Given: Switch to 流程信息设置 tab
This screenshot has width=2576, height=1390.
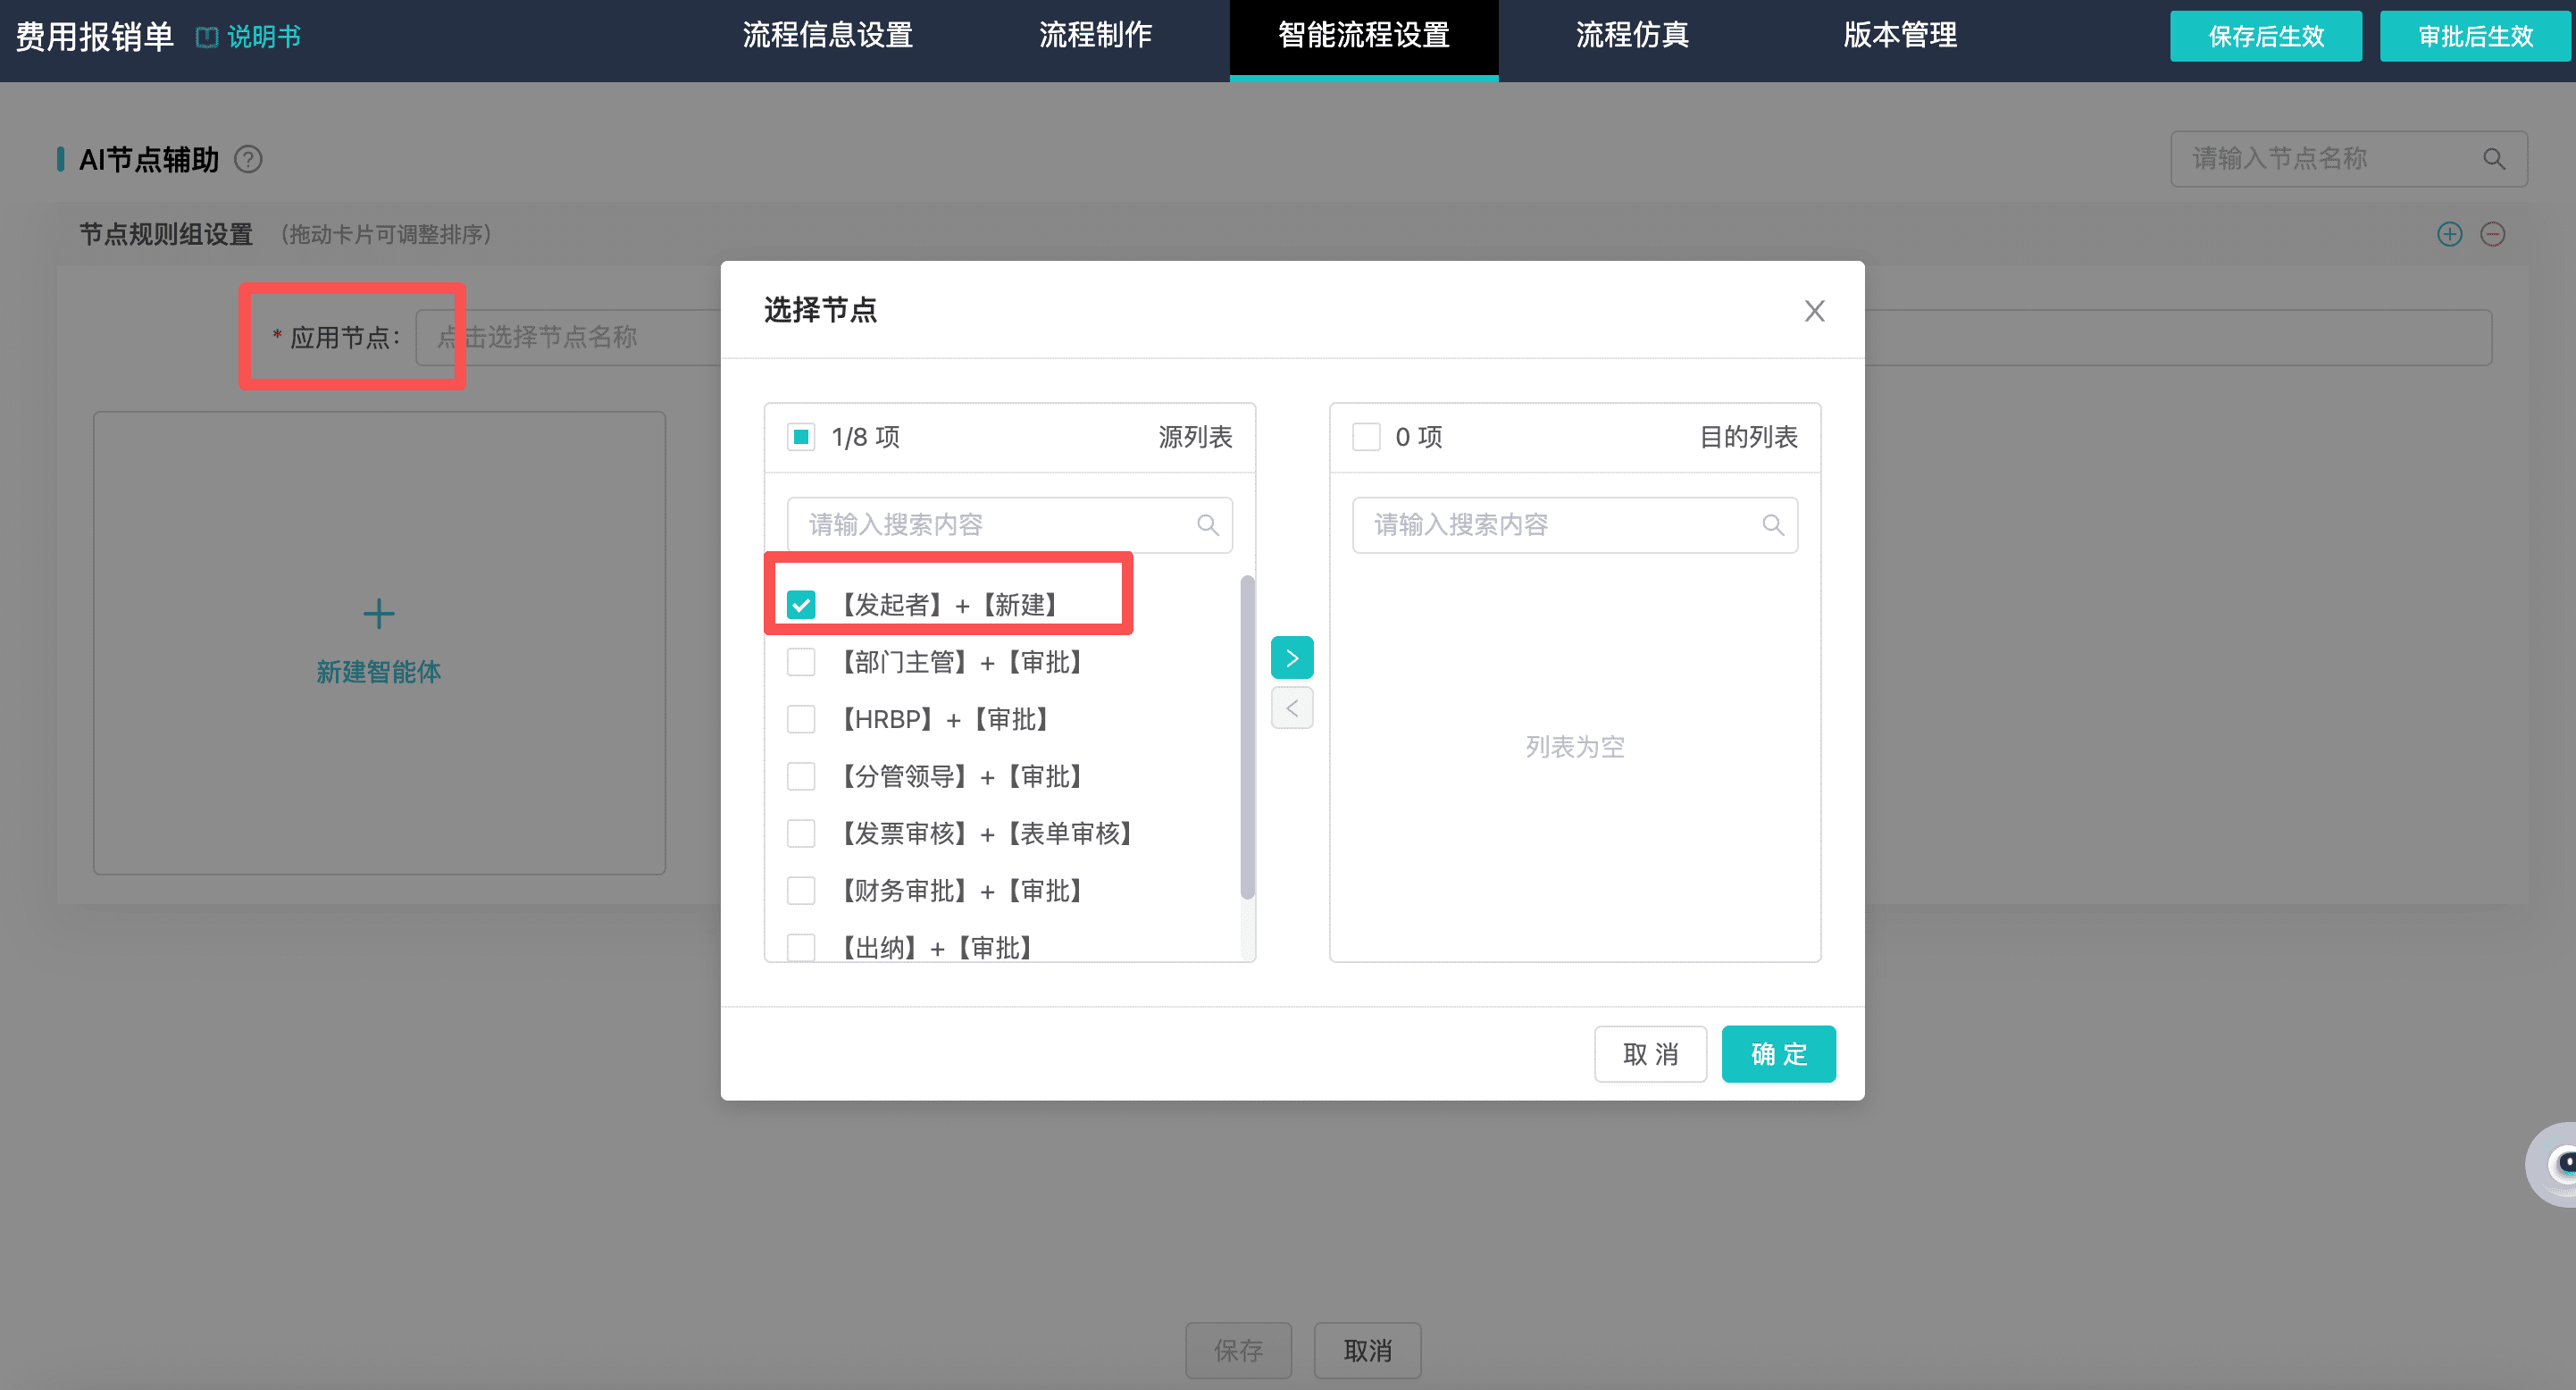Looking at the screenshot, I should pyautogui.click(x=827, y=36).
